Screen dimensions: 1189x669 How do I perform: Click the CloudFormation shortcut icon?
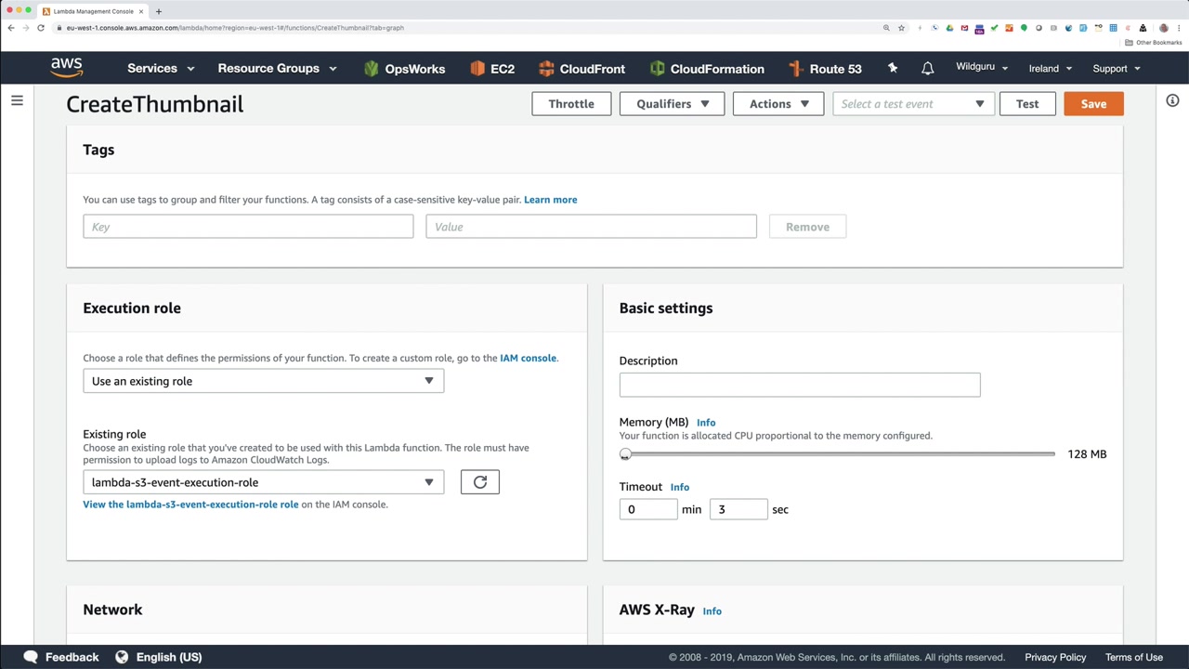click(x=658, y=69)
